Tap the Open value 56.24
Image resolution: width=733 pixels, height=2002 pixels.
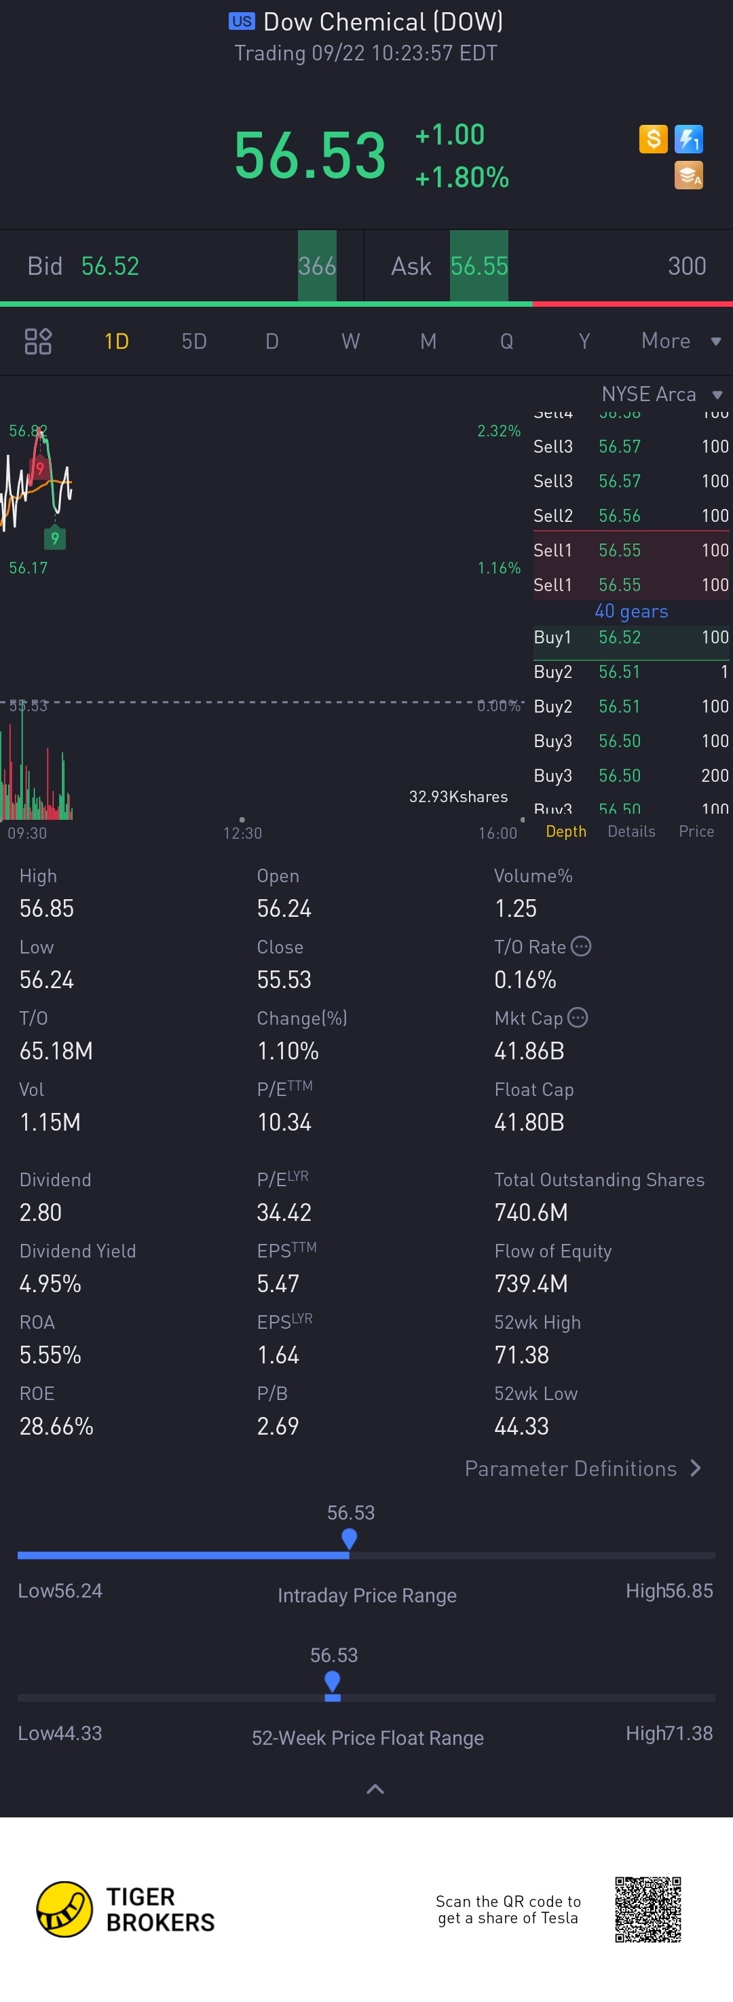coord(284,909)
